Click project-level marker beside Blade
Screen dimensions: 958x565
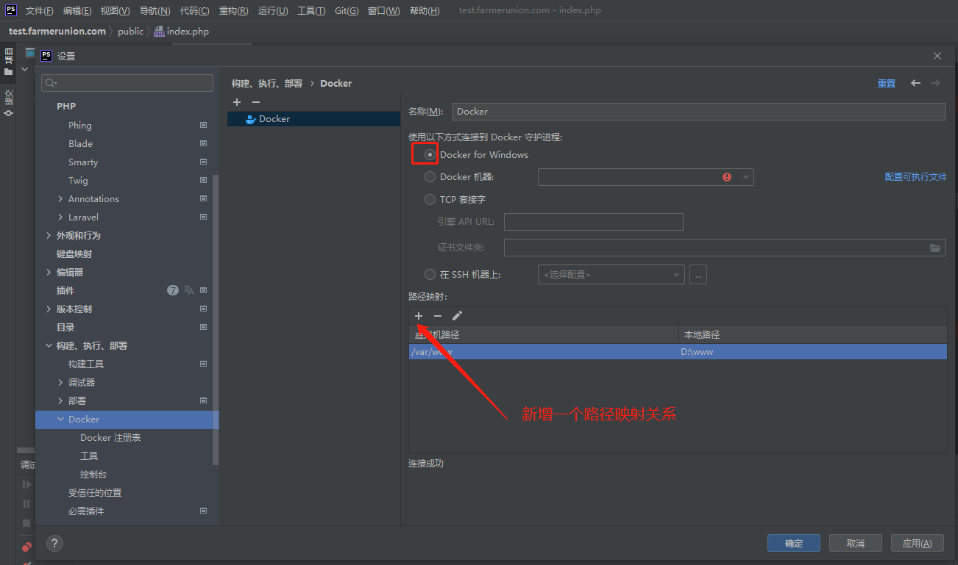[x=204, y=144]
